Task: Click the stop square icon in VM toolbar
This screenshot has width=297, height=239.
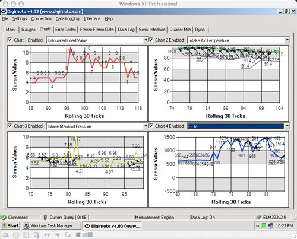Action: pyautogui.click(x=78, y=235)
